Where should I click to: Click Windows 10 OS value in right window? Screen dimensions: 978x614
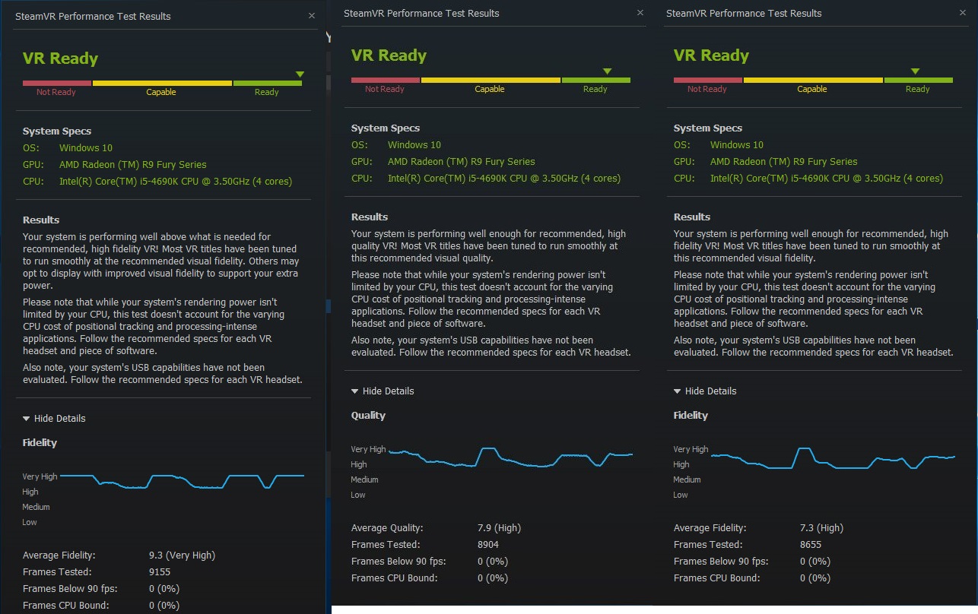pyautogui.click(x=737, y=145)
